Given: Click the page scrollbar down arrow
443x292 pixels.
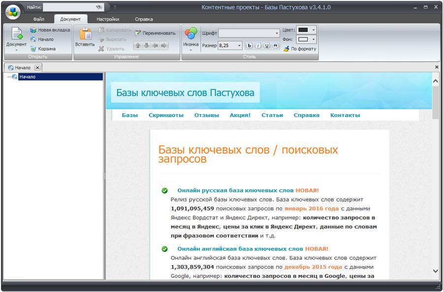Looking at the screenshot, I should click(x=436, y=271).
